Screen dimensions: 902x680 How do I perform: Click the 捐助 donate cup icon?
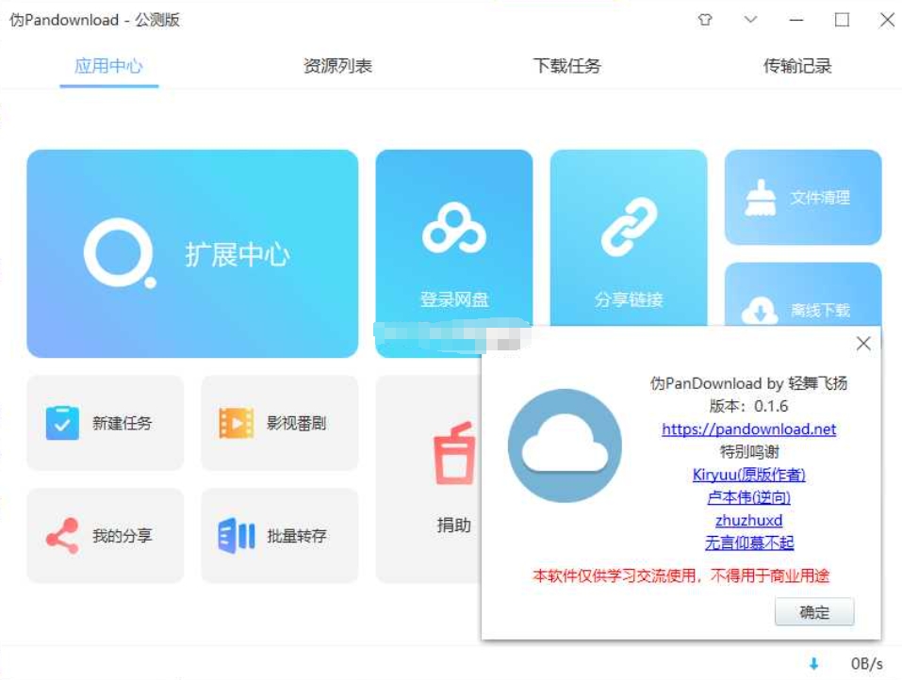(x=454, y=454)
